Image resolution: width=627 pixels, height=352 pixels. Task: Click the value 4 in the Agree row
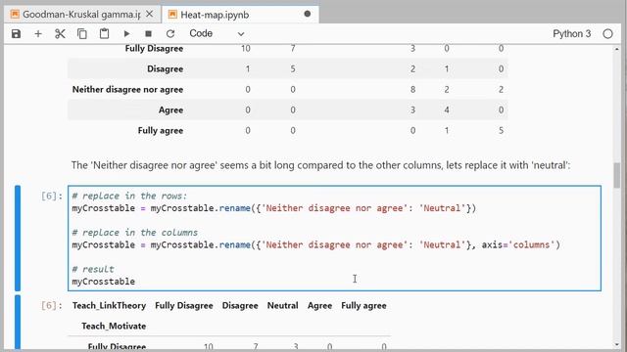(447, 110)
